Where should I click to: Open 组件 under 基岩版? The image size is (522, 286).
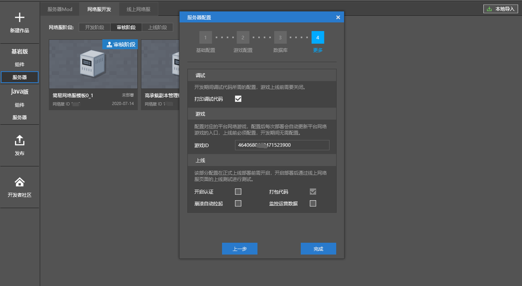[20, 65]
